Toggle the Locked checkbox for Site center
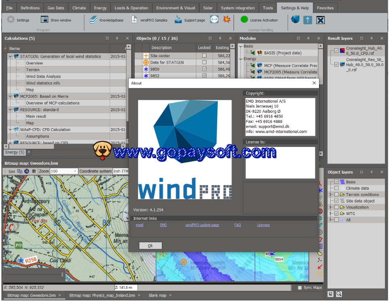The image size is (389, 301). (204, 56)
